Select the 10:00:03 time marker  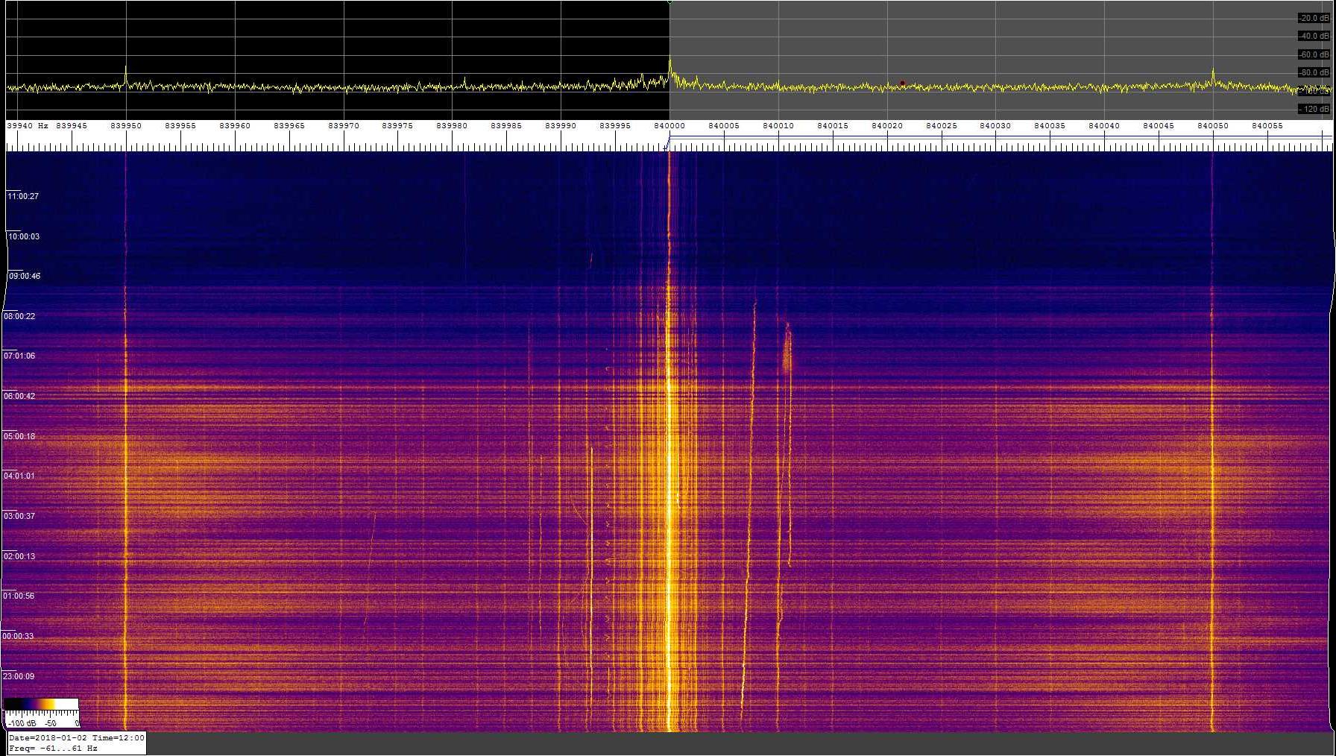coord(23,236)
